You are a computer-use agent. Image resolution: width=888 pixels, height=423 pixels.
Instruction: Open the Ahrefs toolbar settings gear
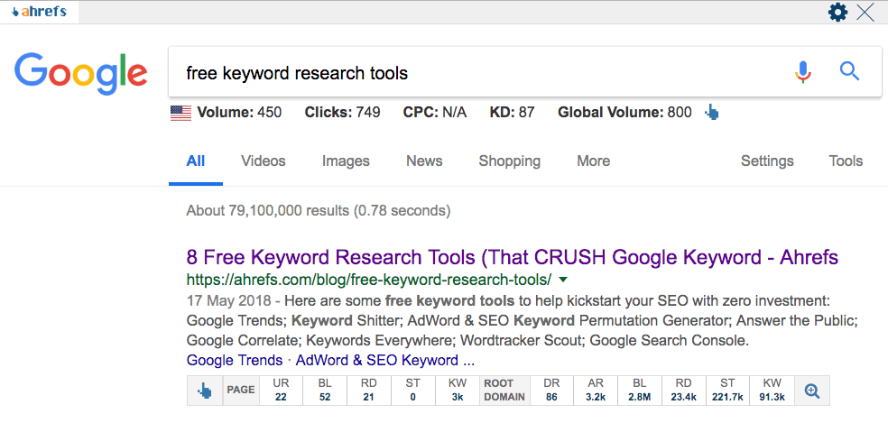[837, 12]
